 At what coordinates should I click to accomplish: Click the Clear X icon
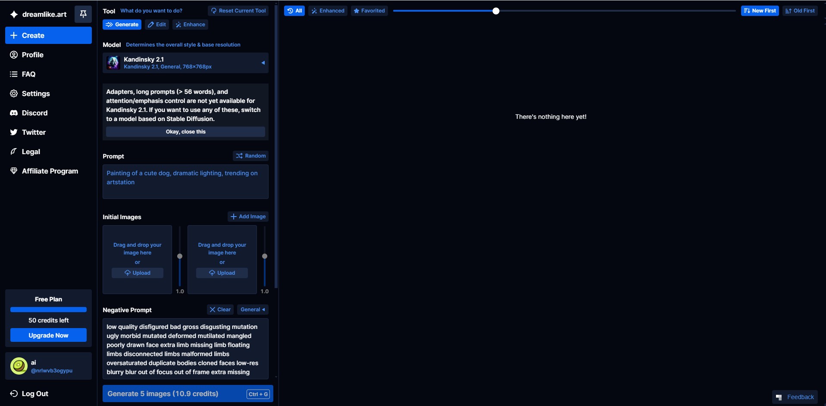pyautogui.click(x=213, y=310)
